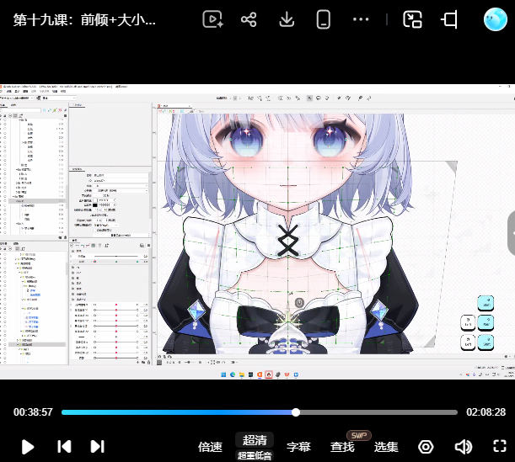Switch to mini window playback mode
This screenshot has height=462, width=515.
(x=412, y=19)
